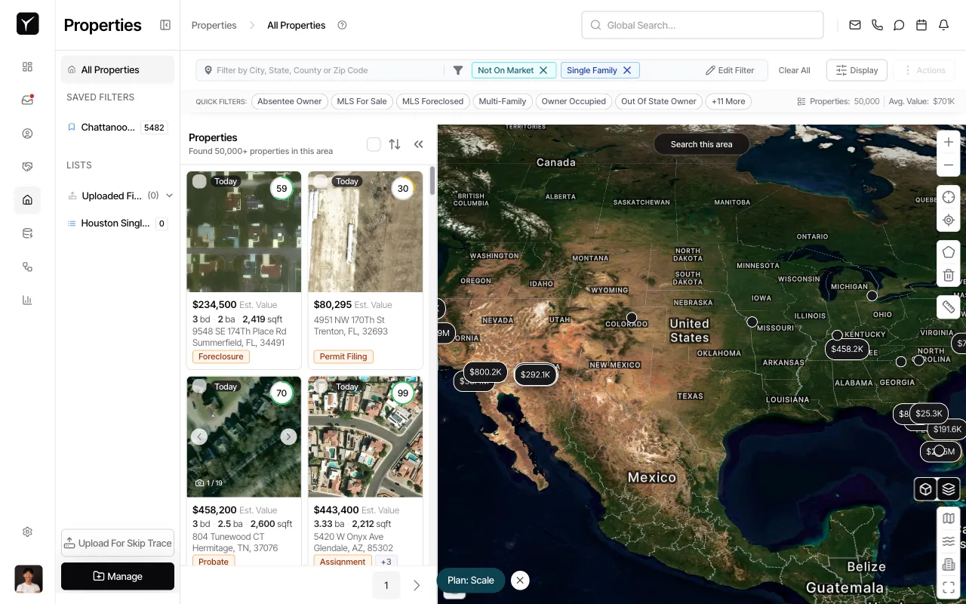Open the Chattanooga saved filter
The width and height of the screenshot is (966, 604).
109,128
